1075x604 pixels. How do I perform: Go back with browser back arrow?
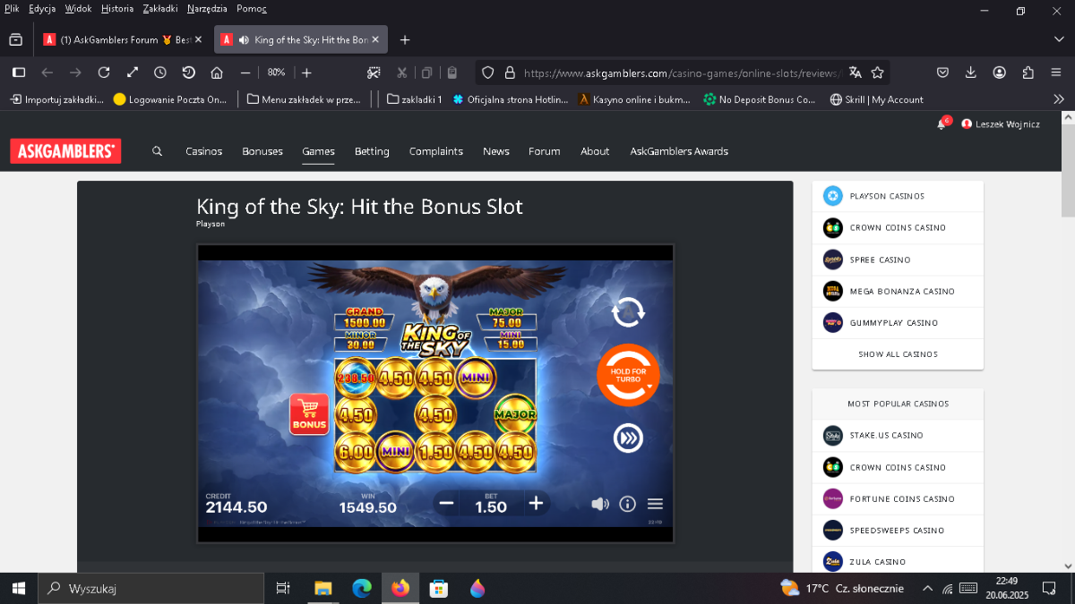tap(47, 72)
